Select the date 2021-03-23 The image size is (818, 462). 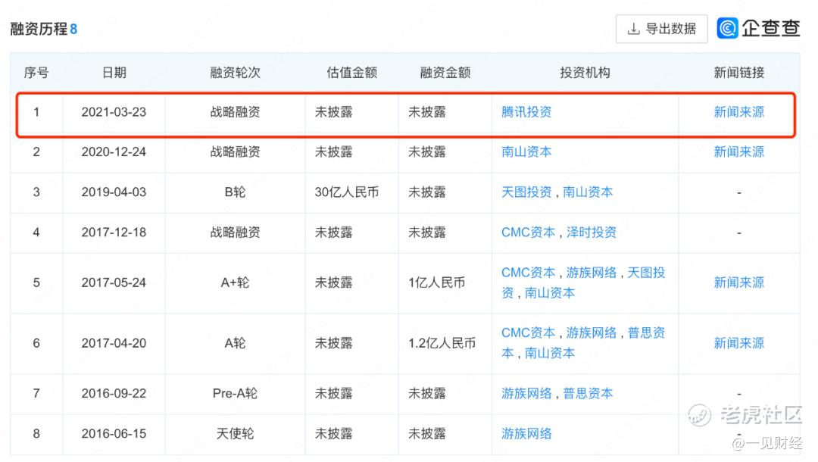click(114, 112)
